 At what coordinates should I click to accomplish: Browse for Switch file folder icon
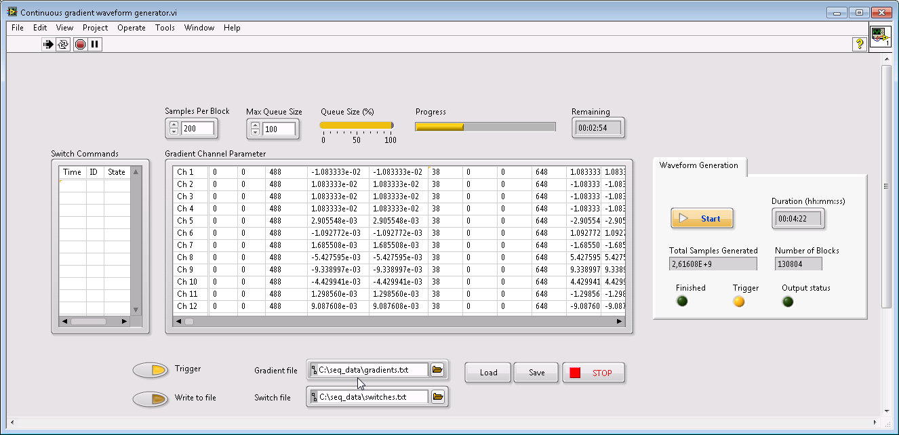click(437, 396)
